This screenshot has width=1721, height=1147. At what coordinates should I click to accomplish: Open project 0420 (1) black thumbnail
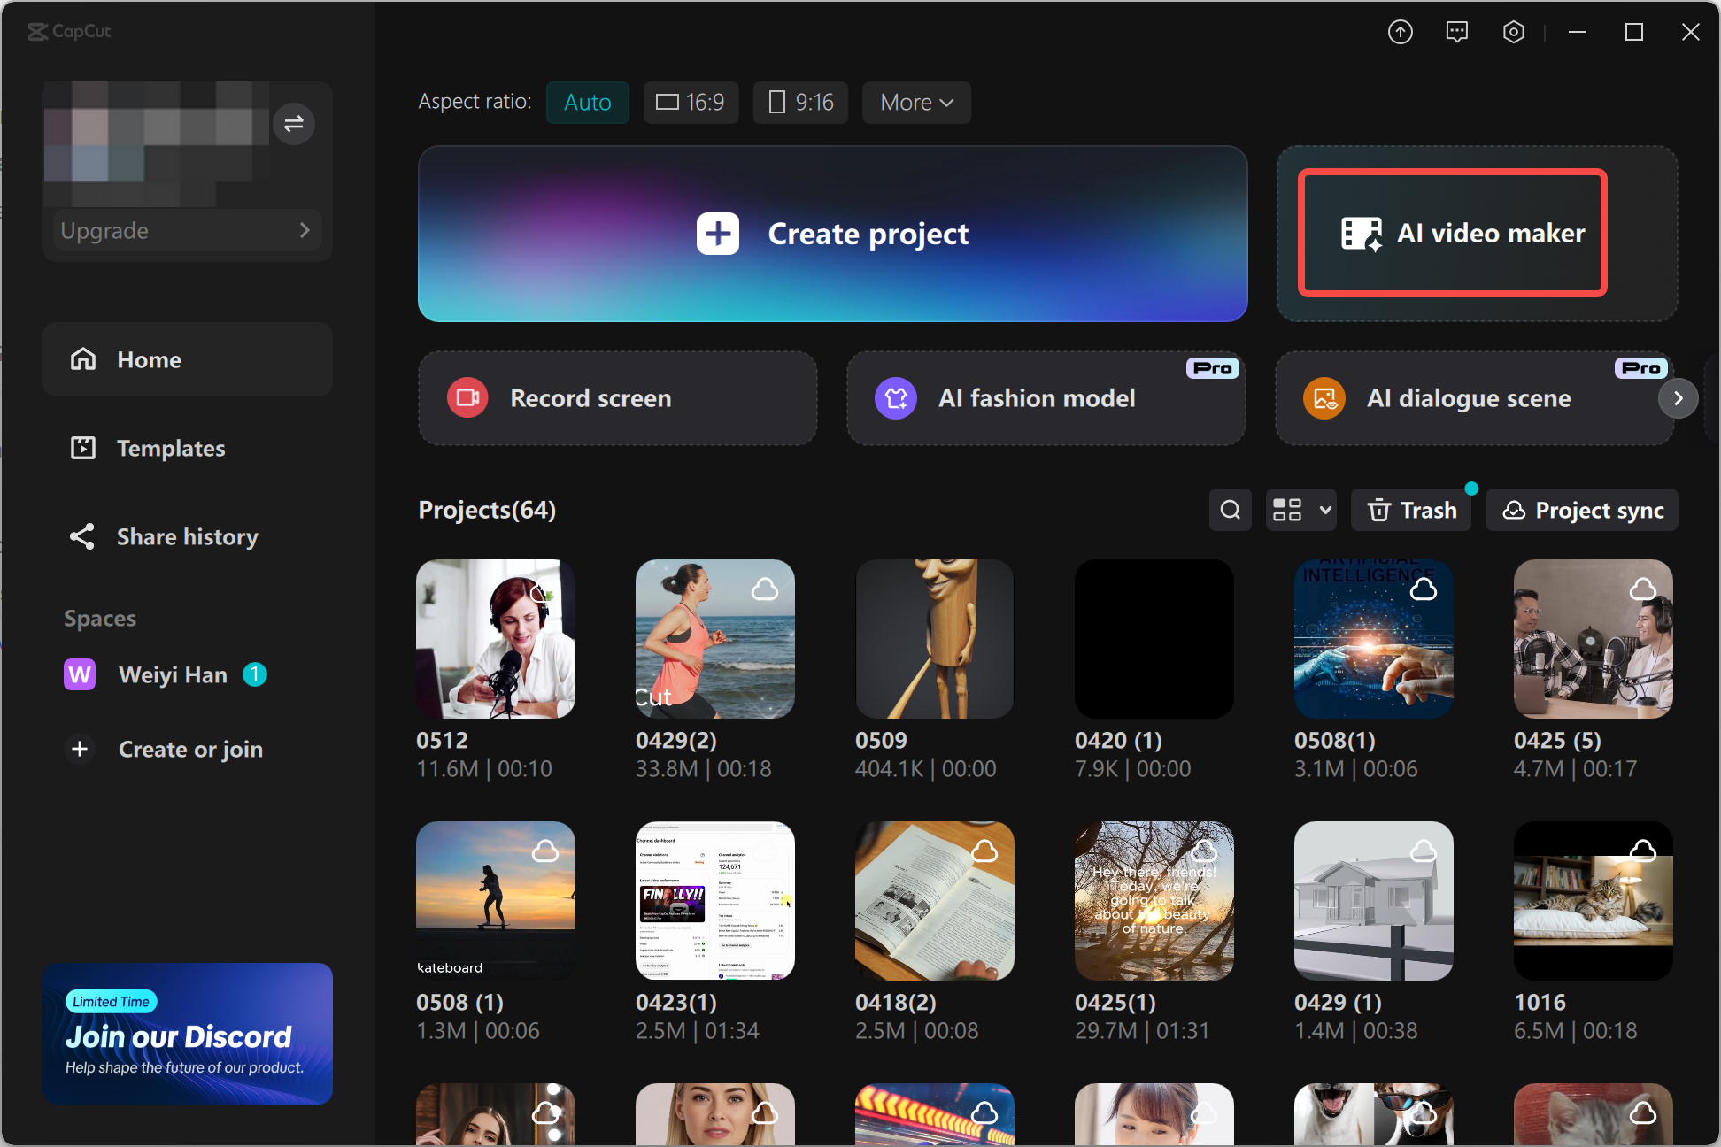coord(1154,639)
